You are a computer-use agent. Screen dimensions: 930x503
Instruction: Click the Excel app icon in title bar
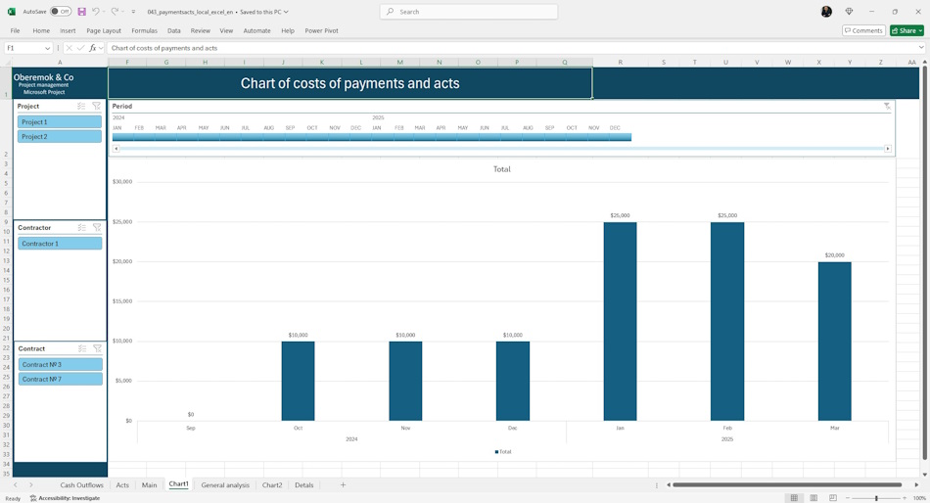12,12
